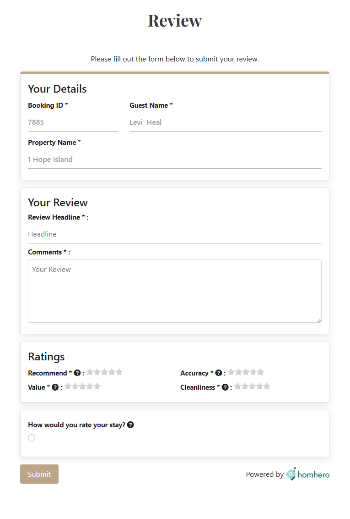The image size is (350, 519).
Task: Rate Accuracy with the first star
Action: 231,372
